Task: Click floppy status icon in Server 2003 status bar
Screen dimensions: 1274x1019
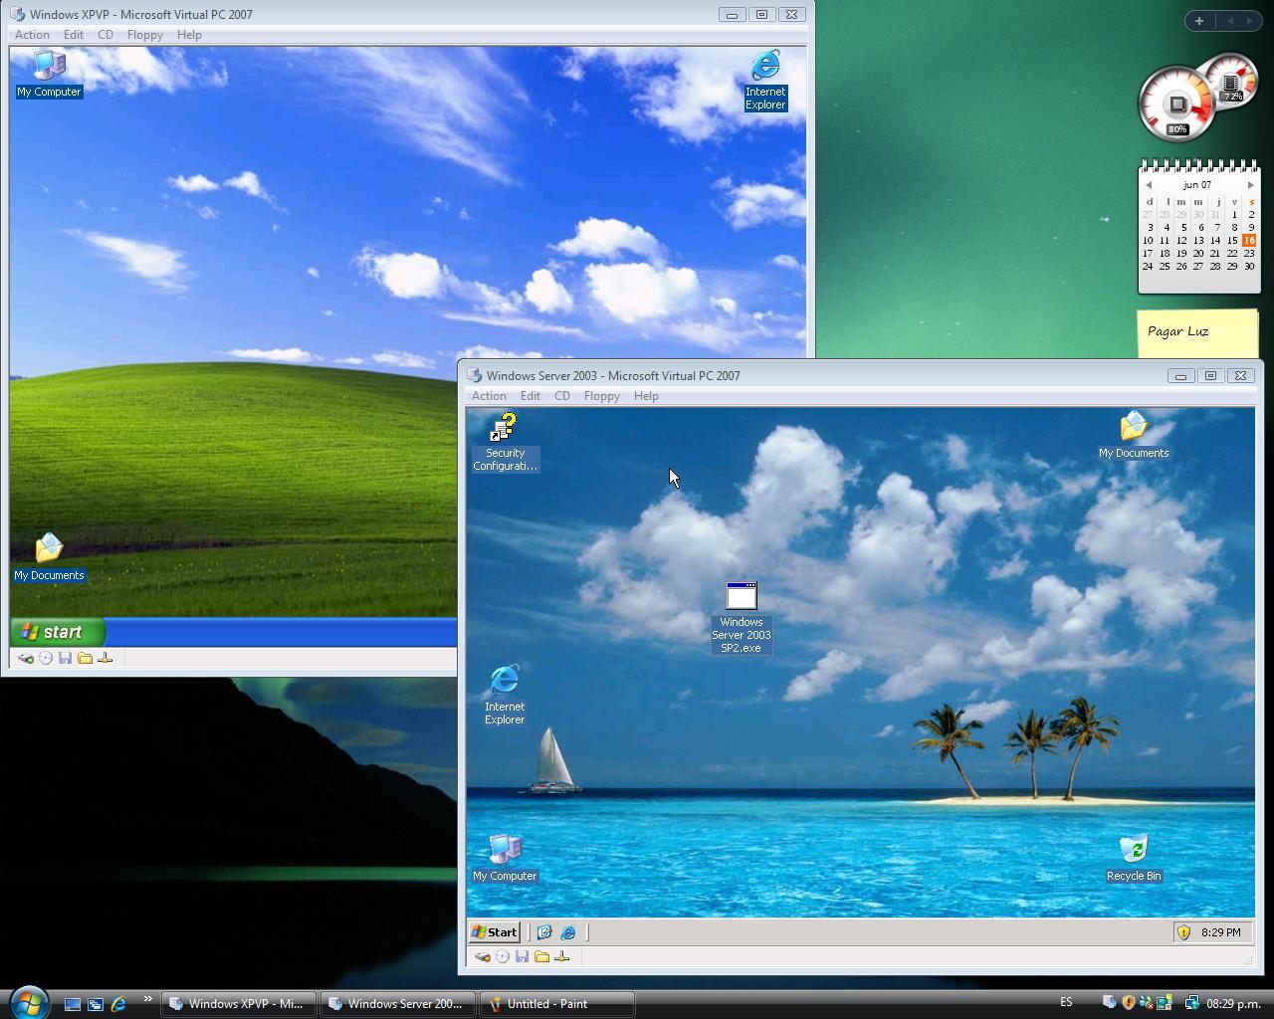Action: pos(523,956)
